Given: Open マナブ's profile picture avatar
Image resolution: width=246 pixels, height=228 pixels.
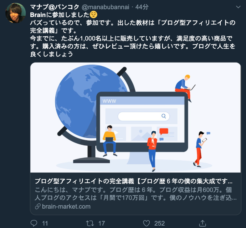Looking at the screenshot, I should [x=15, y=13].
